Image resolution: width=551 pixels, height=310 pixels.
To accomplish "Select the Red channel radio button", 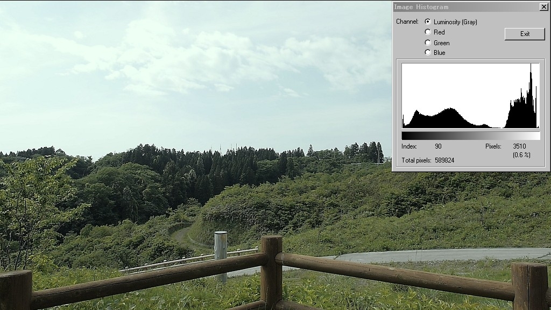I will point(428,32).
